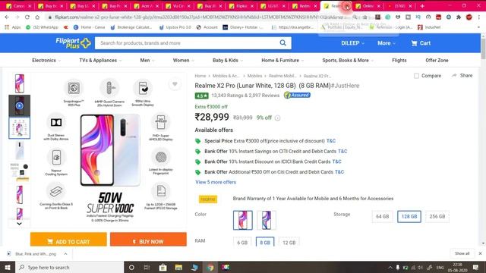Click the page vertical scrollbar
Viewport: 486px width, 273px height.
(483, 48)
